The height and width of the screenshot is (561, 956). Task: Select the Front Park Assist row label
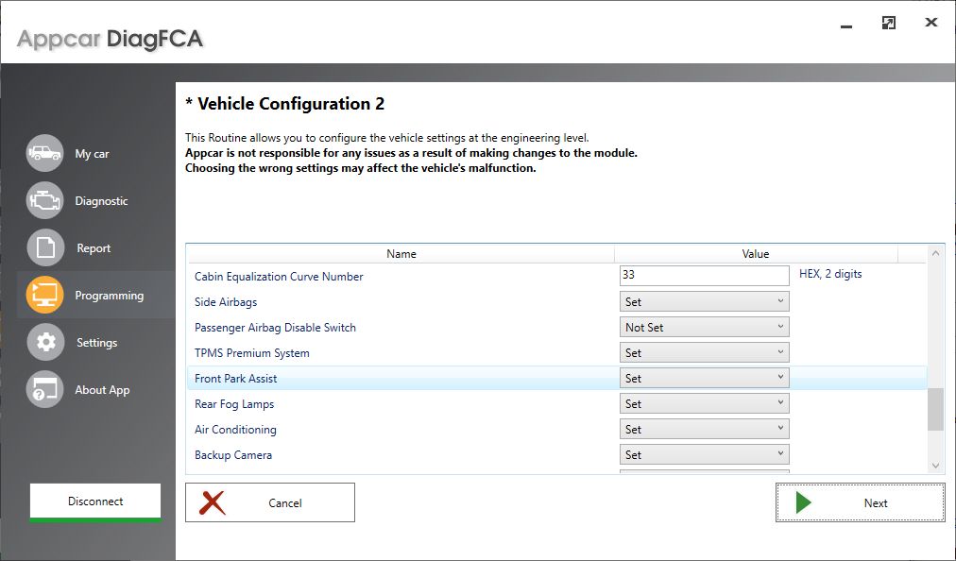pos(235,379)
